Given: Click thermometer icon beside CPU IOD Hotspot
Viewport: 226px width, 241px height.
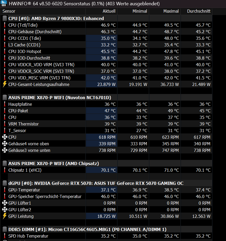Looking at the screenshot, I should point(5,51).
